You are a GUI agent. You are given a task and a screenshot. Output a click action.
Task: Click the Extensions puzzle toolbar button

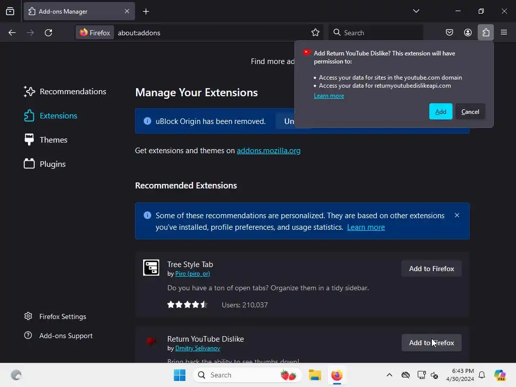486,32
